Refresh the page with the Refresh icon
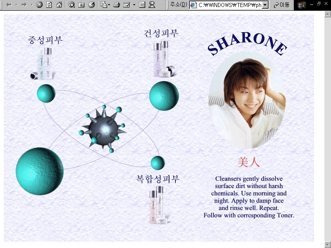 (49, 5)
